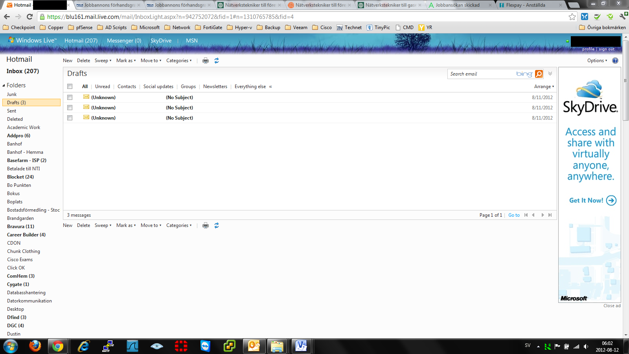
Task: Check the third draft message's checkbox
Action: [70, 118]
